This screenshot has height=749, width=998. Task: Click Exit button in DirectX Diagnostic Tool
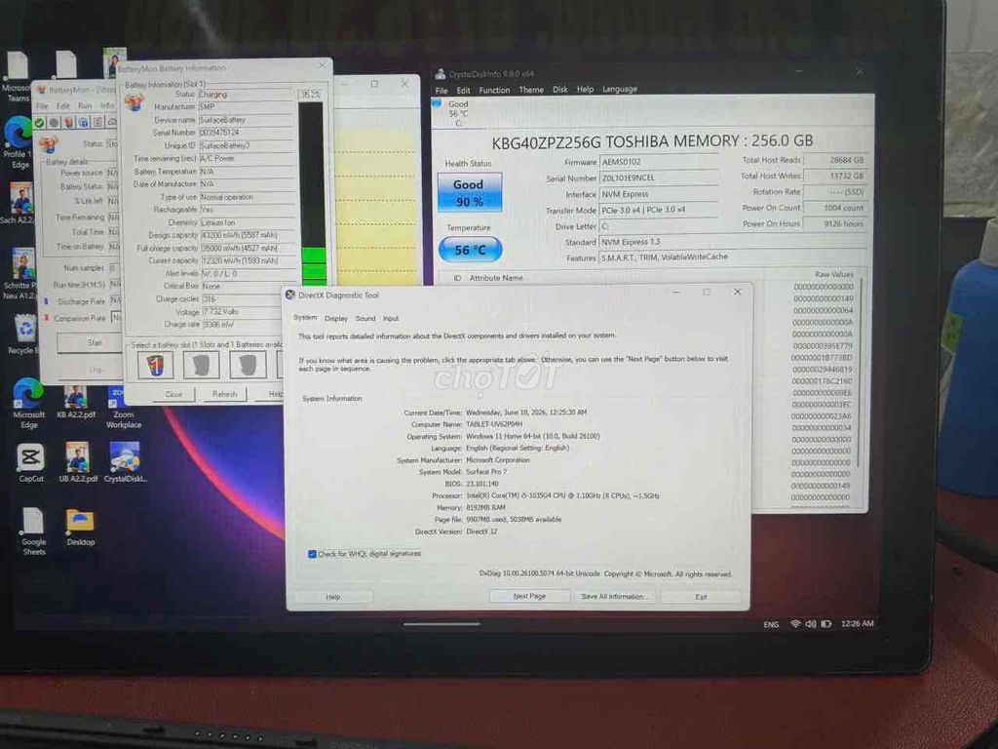click(701, 597)
